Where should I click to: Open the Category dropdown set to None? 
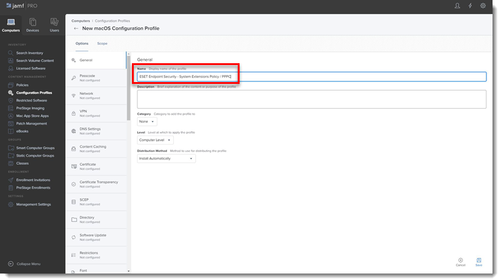[x=147, y=122]
